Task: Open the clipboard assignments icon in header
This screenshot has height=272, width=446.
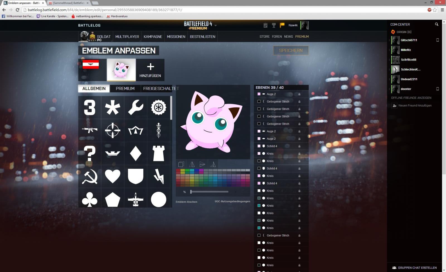Action: (265, 25)
